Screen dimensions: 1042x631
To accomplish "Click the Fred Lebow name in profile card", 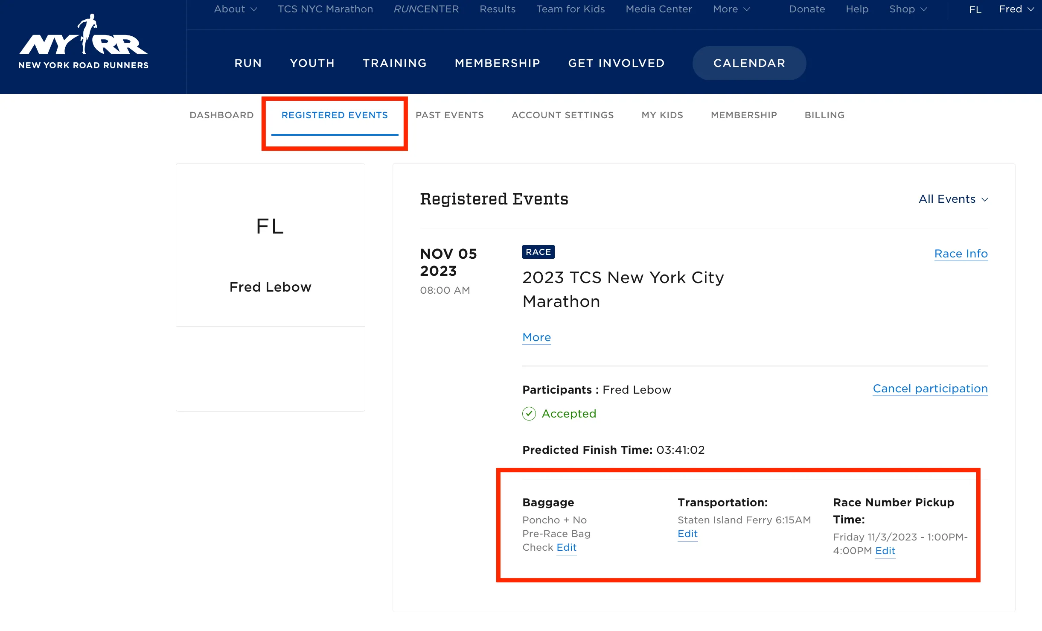I will pyautogui.click(x=270, y=287).
